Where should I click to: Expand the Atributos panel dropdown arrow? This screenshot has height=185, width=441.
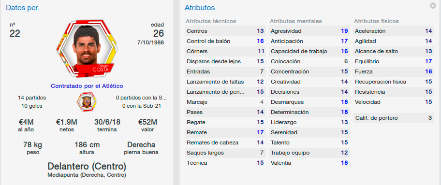click(x=433, y=6)
